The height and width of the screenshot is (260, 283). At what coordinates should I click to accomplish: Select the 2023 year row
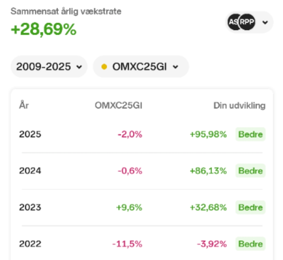[x=142, y=207]
